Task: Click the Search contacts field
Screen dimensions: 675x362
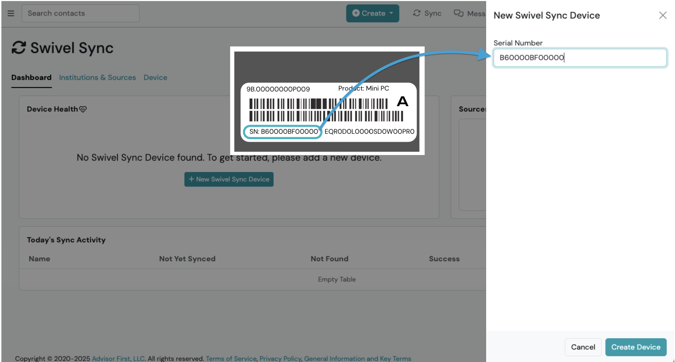Action: (80, 13)
